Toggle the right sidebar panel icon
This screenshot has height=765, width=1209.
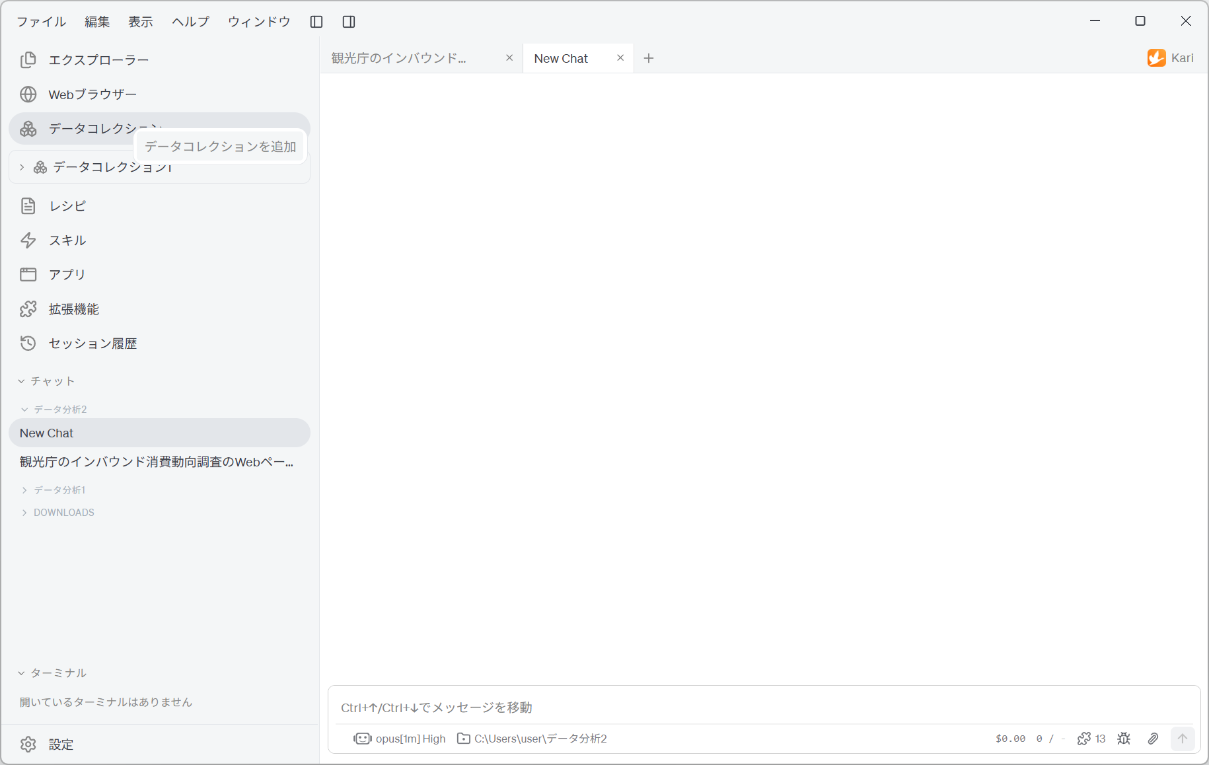[349, 22]
